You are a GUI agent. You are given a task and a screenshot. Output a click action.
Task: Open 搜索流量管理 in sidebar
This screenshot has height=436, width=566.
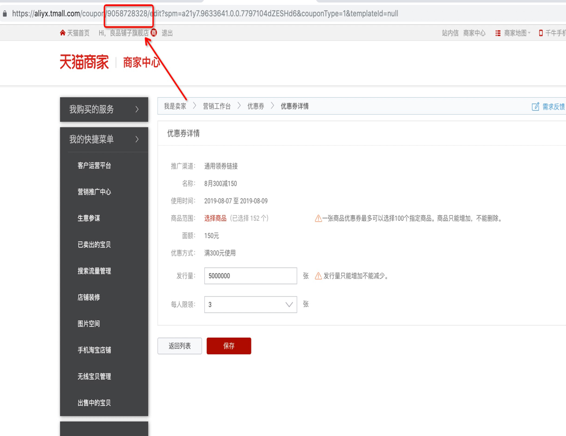click(94, 271)
